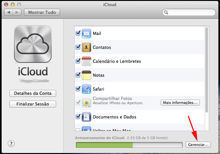The height and width of the screenshot is (154, 220).
Task: Click the Compartilhar Fotos sunflower icon
Action: [86, 103]
